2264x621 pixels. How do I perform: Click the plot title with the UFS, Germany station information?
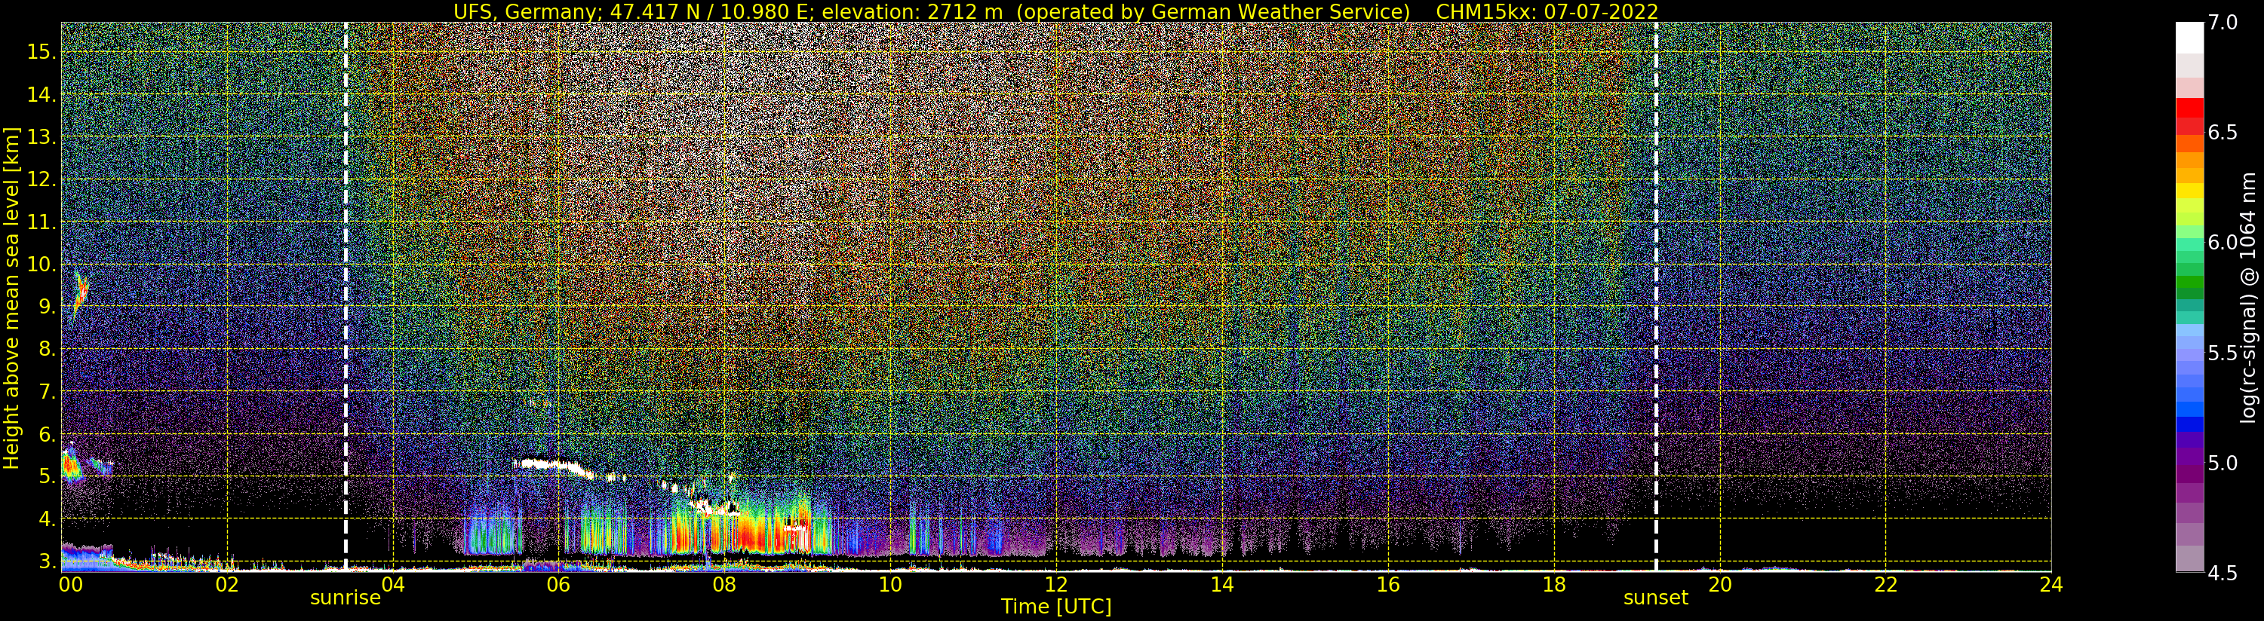pos(1055,11)
